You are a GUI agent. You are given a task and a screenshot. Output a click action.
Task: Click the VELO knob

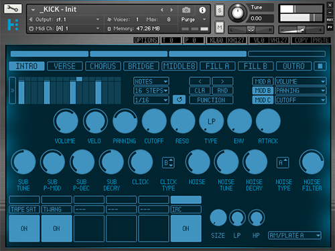pyautogui.click(x=95, y=121)
